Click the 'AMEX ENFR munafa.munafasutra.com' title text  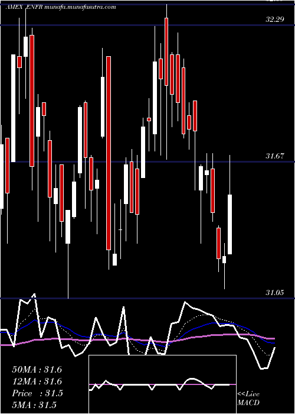61,7
